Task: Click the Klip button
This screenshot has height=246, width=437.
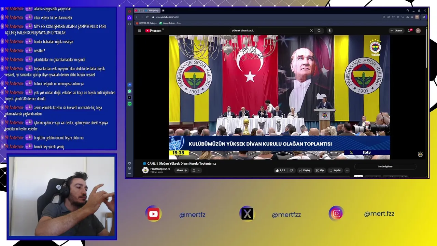Action: pyautogui.click(x=320, y=170)
